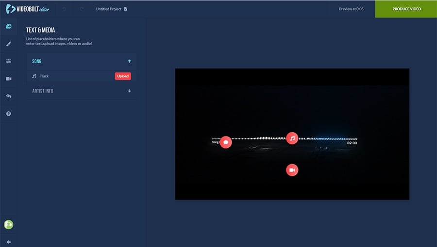Click the music note placeholder on preview
Screen dimensions: 437x247
click(292, 138)
